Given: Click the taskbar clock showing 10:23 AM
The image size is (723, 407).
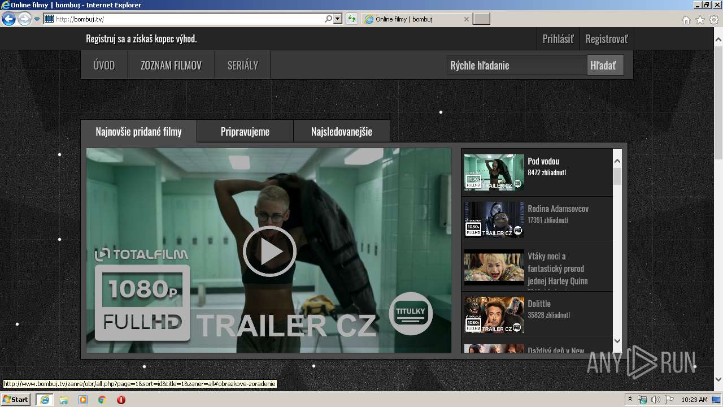Looking at the screenshot, I should coord(694,400).
